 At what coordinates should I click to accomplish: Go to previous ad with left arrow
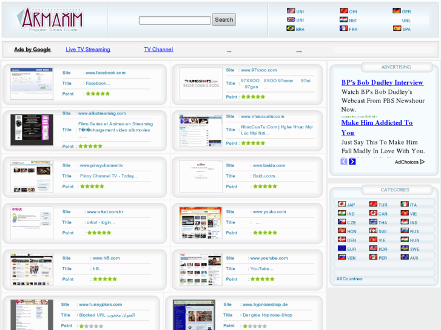click(344, 162)
